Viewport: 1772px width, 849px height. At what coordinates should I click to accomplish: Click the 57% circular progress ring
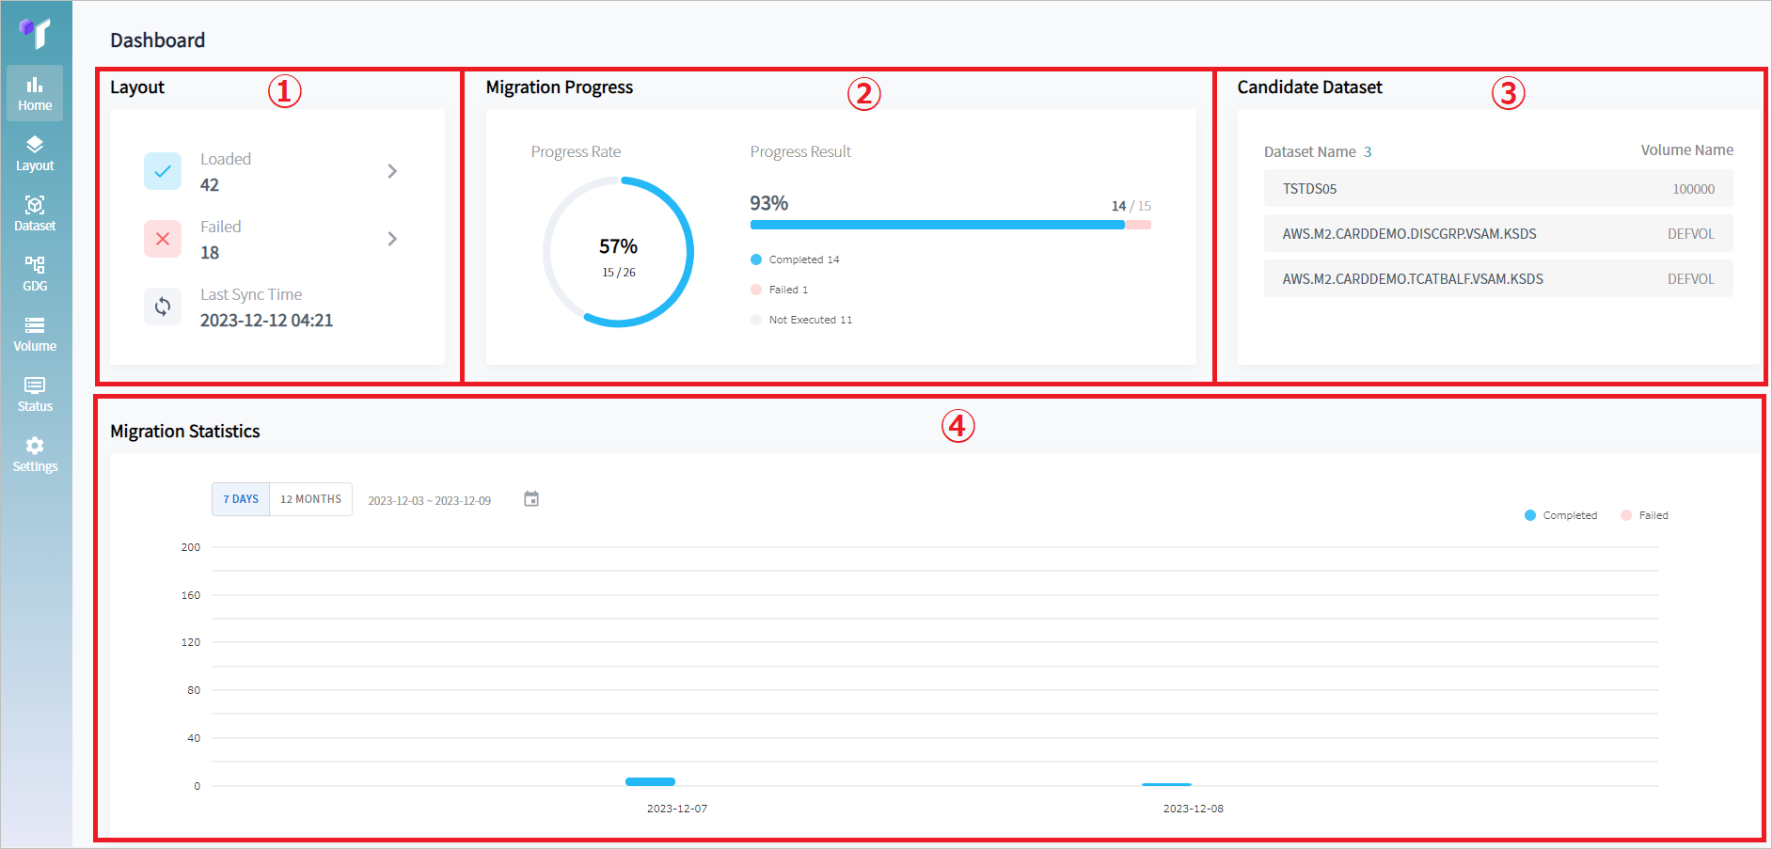tap(619, 252)
